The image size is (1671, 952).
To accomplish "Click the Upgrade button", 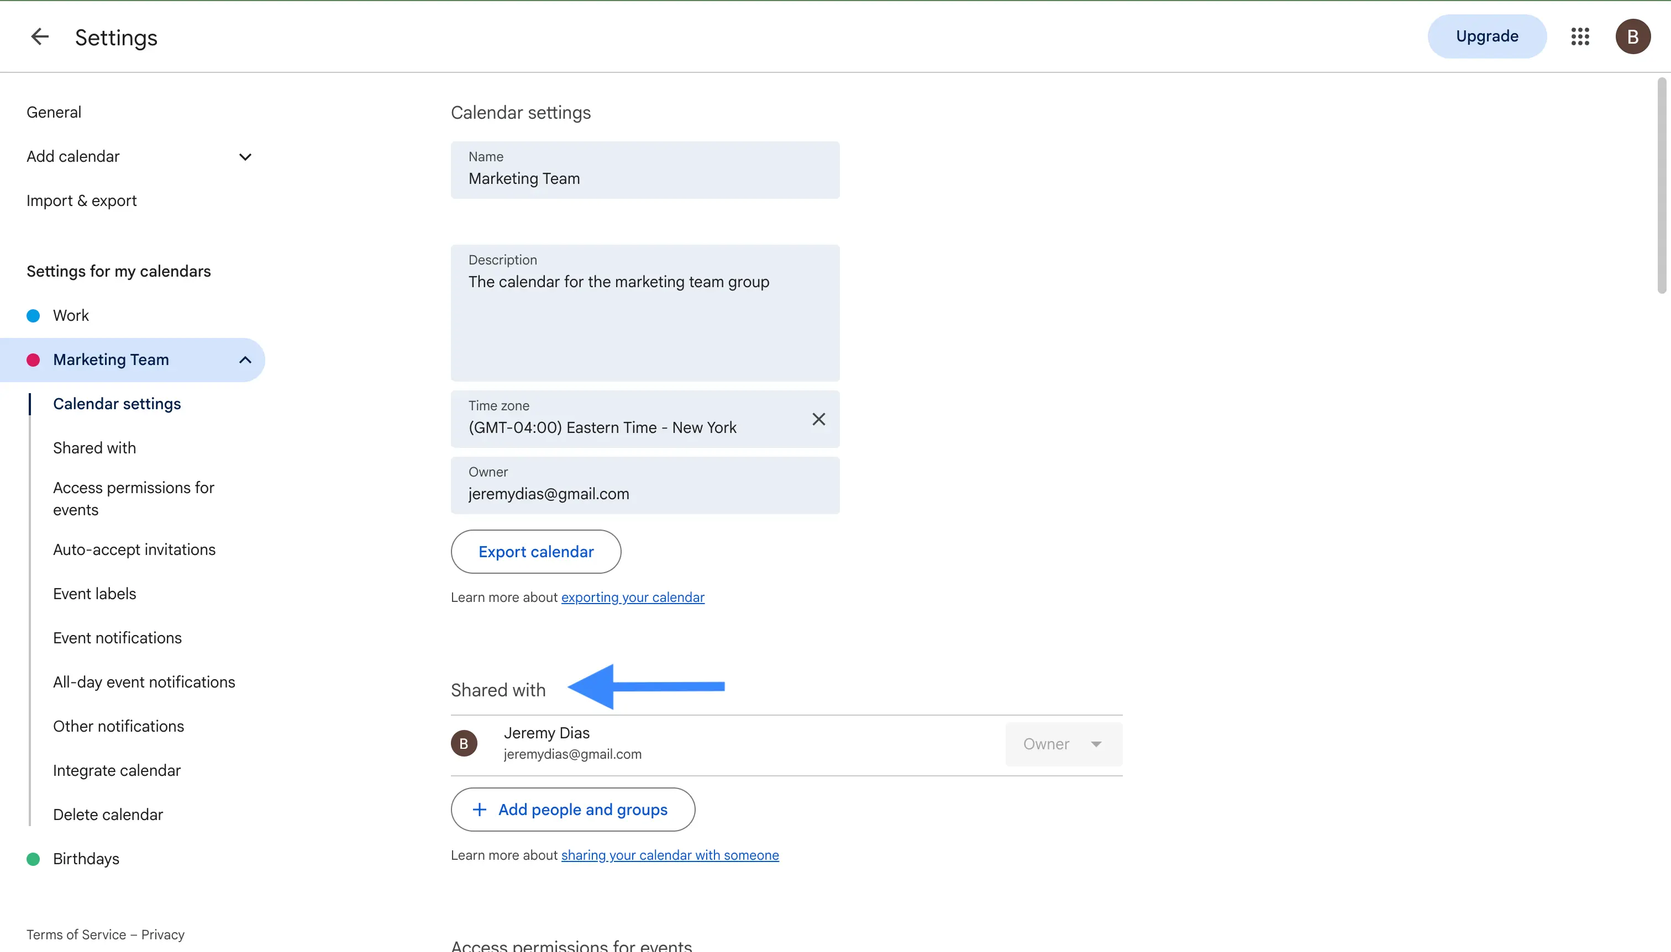I will tap(1487, 36).
